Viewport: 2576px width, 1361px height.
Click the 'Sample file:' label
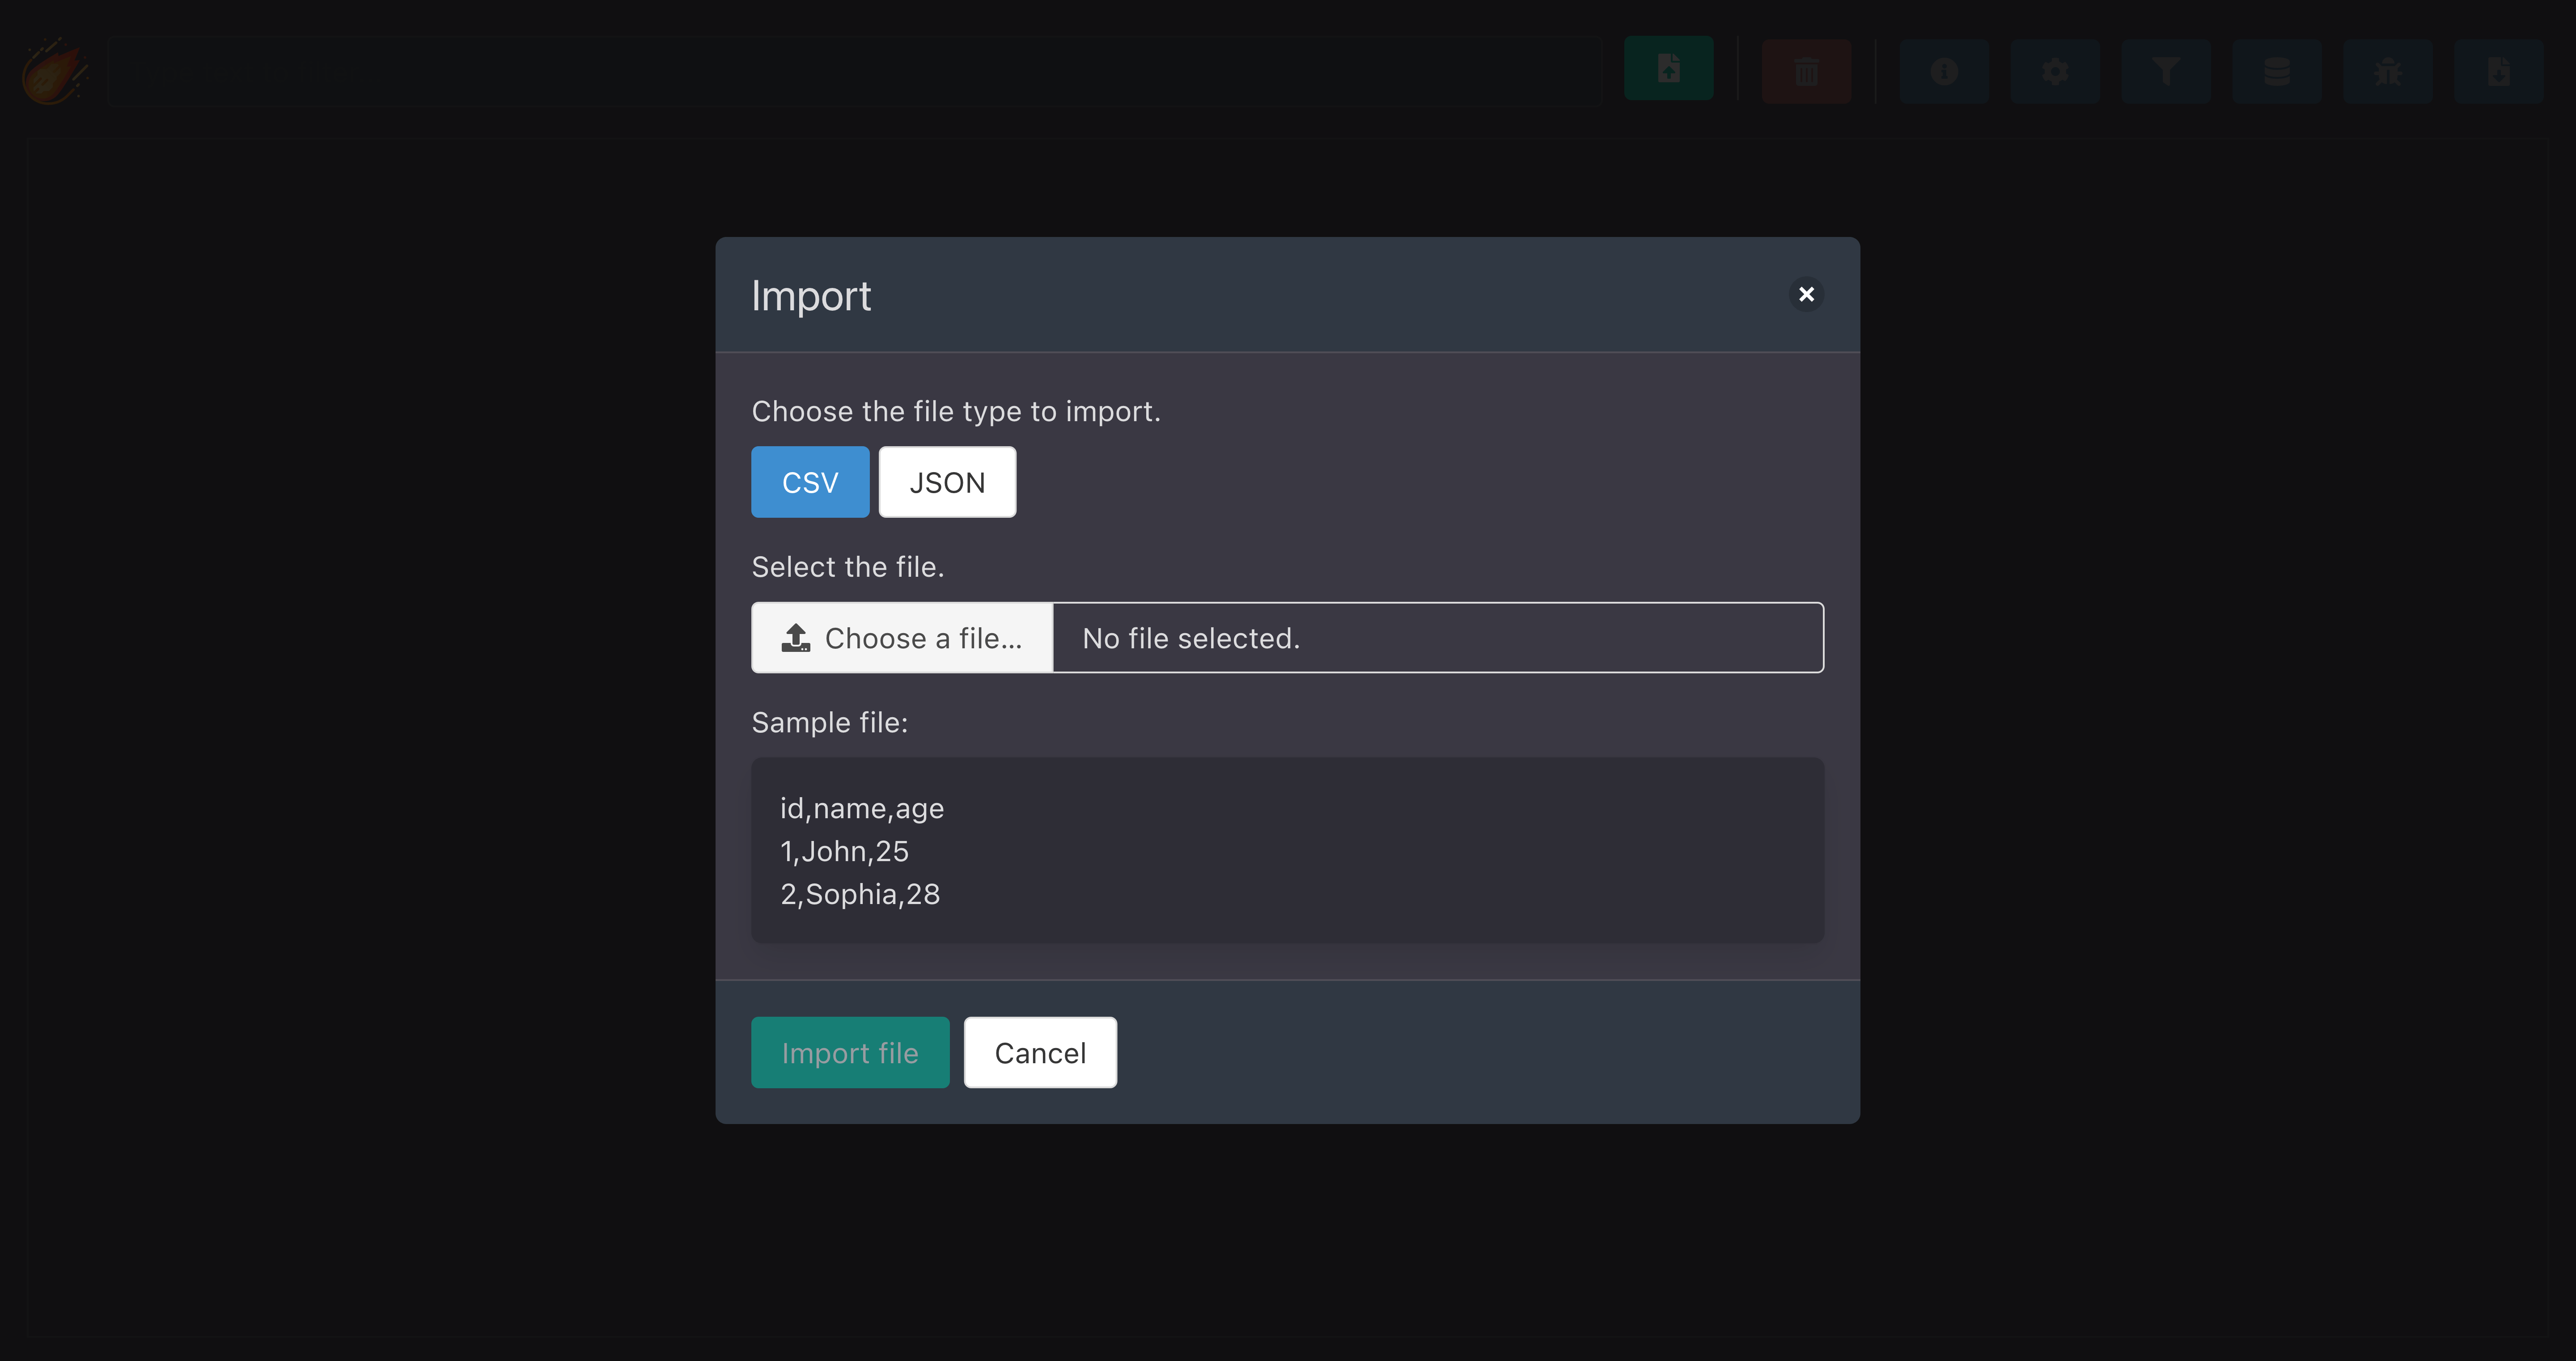click(x=830, y=722)
